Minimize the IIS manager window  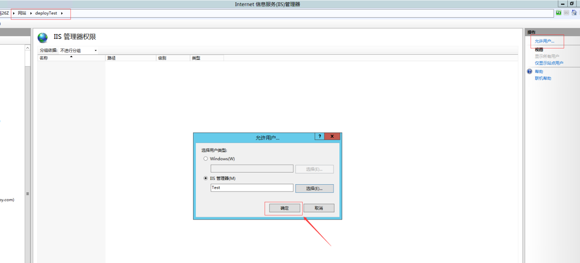point(563,4)
